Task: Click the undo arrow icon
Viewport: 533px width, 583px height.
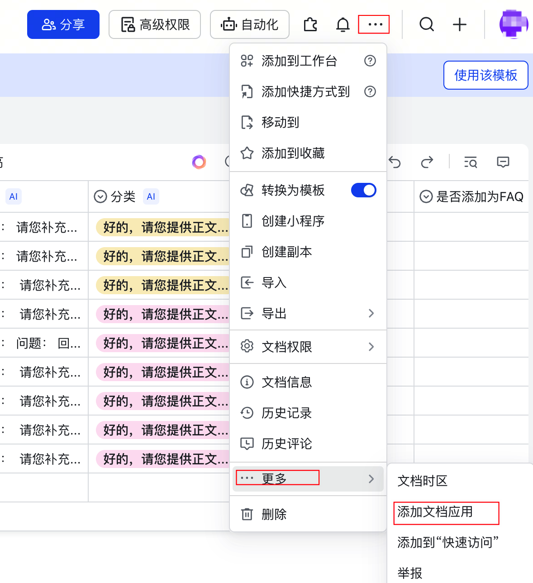Action: [x=395, y=162]
